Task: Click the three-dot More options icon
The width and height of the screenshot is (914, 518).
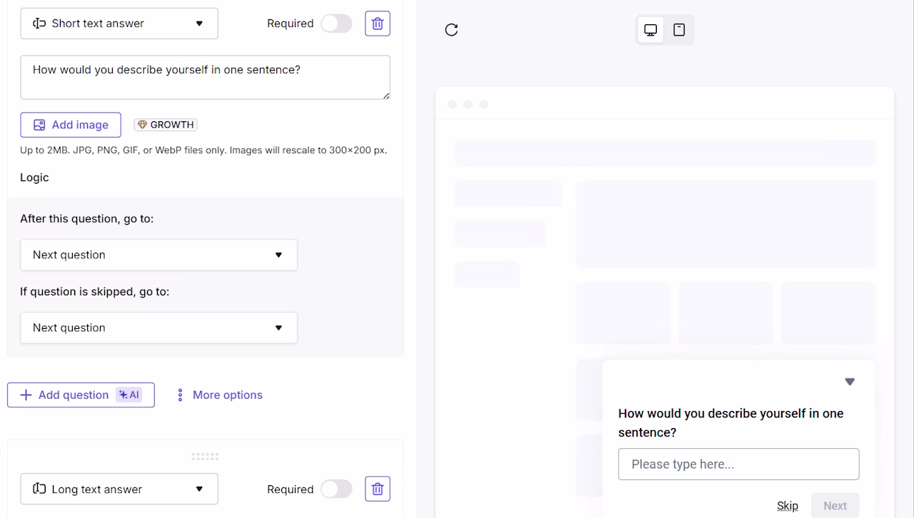Action: 180,395
